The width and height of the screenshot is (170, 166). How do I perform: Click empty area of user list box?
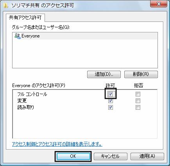pos(85,54)
